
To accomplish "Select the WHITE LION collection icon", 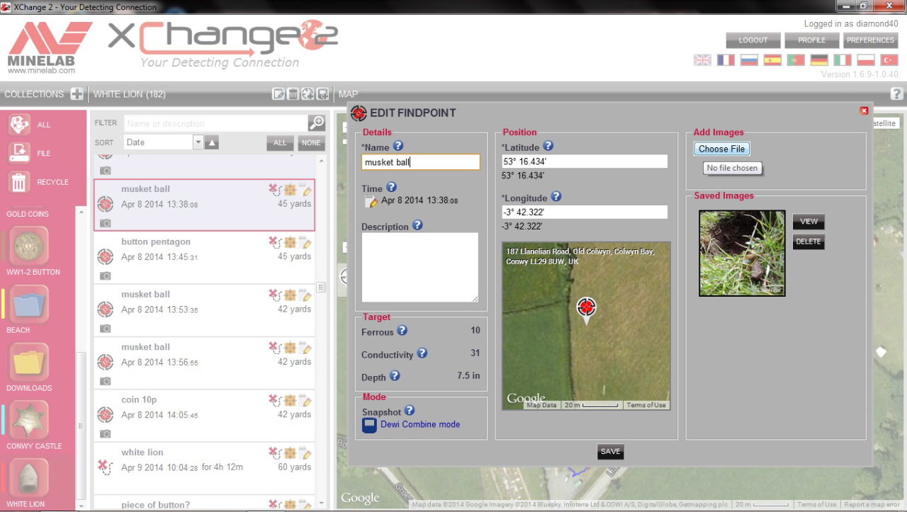I will pos(29,479).
